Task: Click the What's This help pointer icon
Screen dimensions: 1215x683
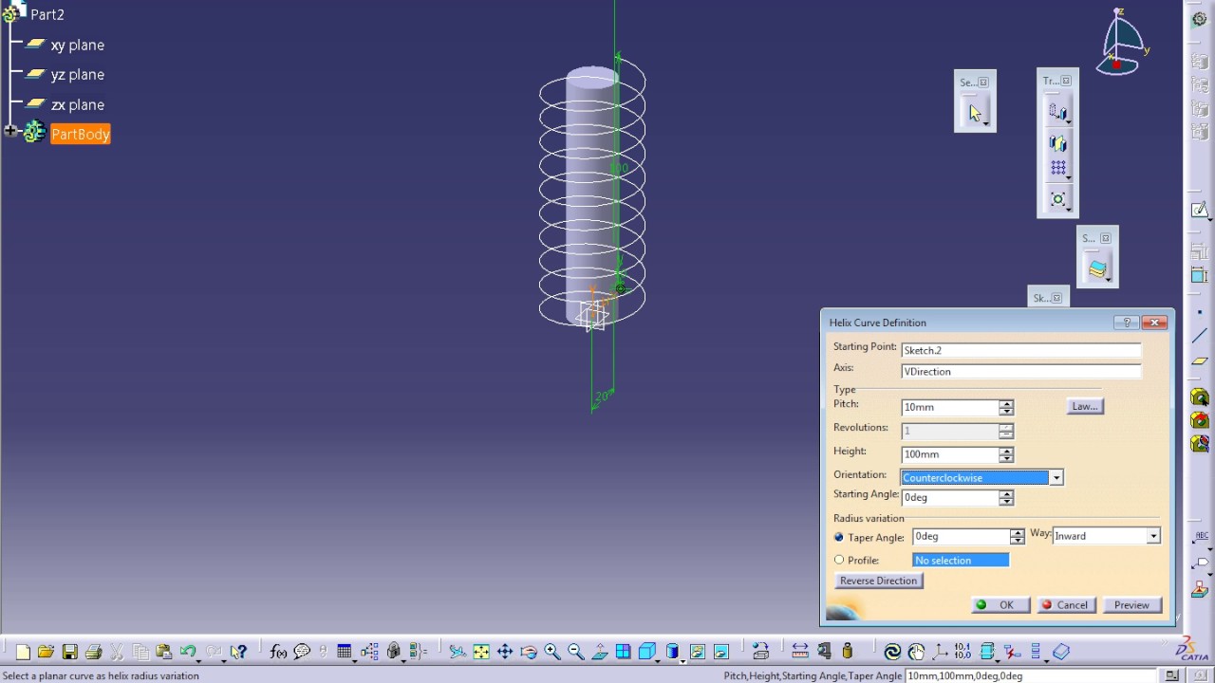Action: (x=238, y=652)
